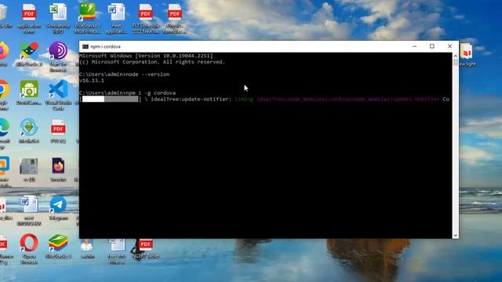Select the red icon right of the console window
The height and width of the screenshot is (282, 502).
pyautogui.click(x=467, y=54)
